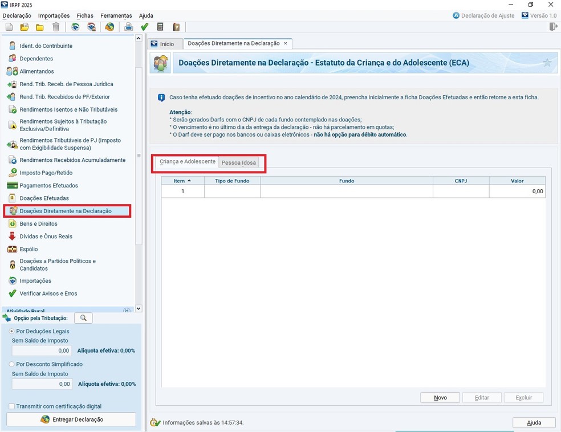561x432 pixels.
Task: Collapse the Atividade Rural section chevron
Action: (127, 311)
